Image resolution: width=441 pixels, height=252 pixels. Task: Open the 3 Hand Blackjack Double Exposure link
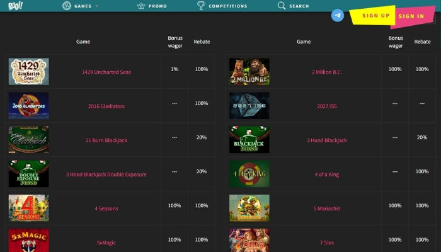click(106, 174)
